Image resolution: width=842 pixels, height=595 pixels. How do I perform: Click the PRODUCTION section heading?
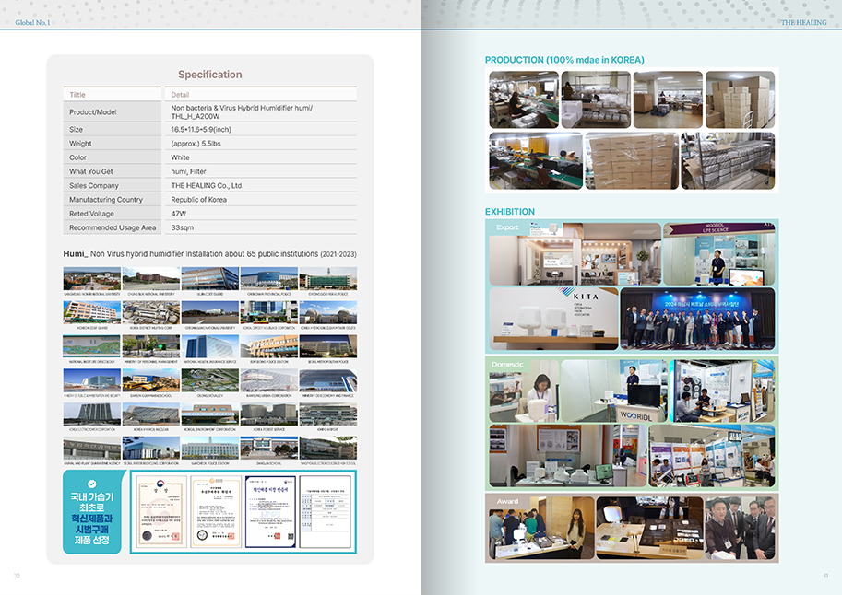pos(564,60)
